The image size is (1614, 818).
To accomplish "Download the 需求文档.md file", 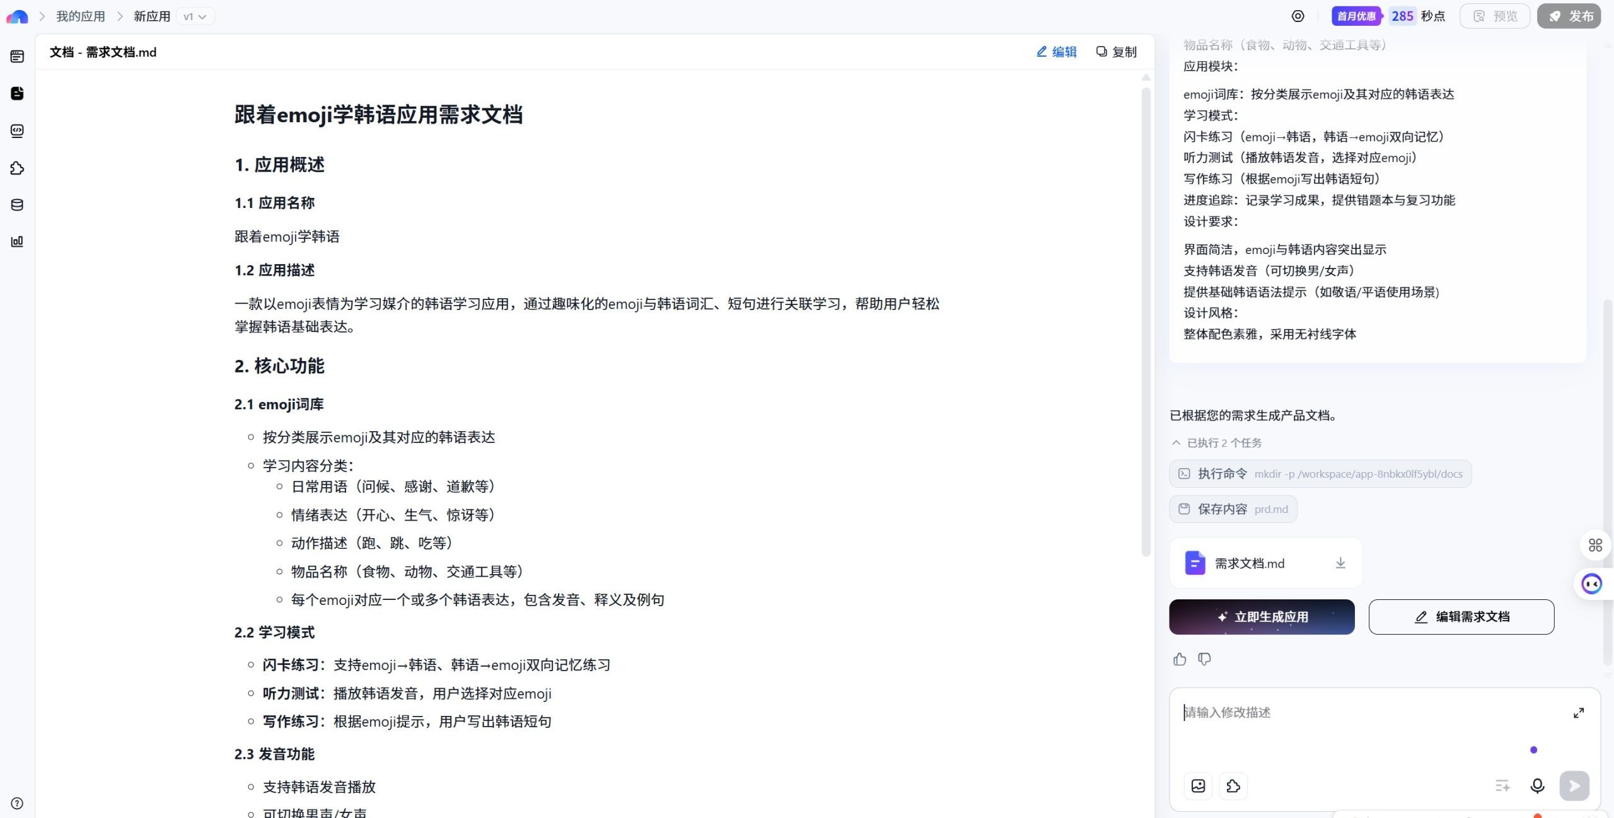I will (1340, 563).
